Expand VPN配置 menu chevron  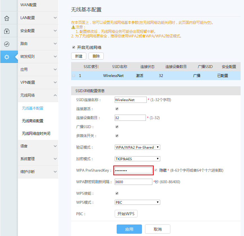pyautogui.click(x=55, y=82)
